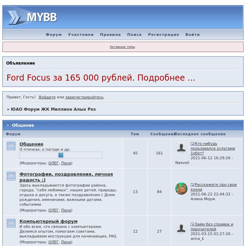Image resolution: width=246 pixels, height=246 pixels.
Task: Click the Последнее сообщение column header
Action: [x=200, y=134]
